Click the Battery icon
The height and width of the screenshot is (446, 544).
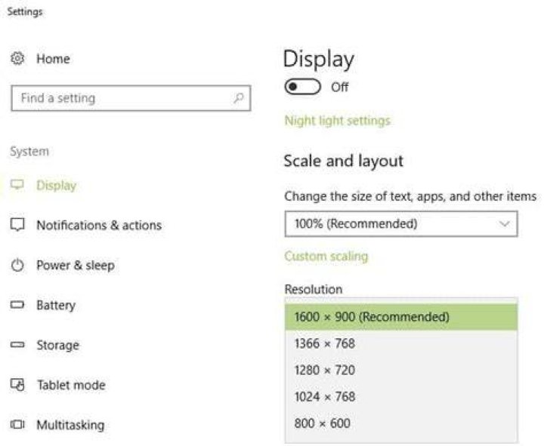pos(17,305)
